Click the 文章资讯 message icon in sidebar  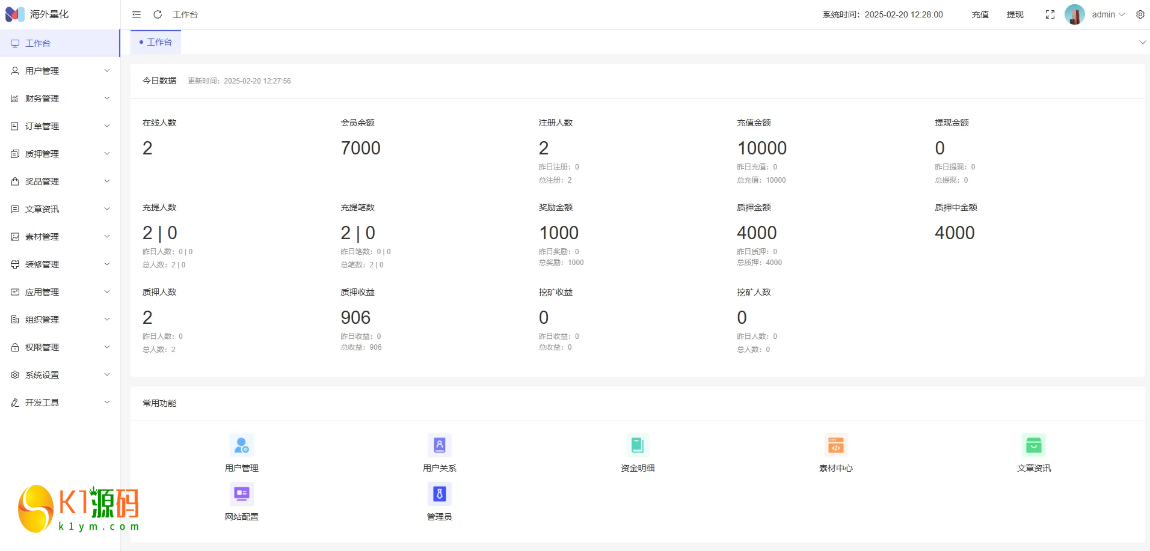[x=15, y=209]
